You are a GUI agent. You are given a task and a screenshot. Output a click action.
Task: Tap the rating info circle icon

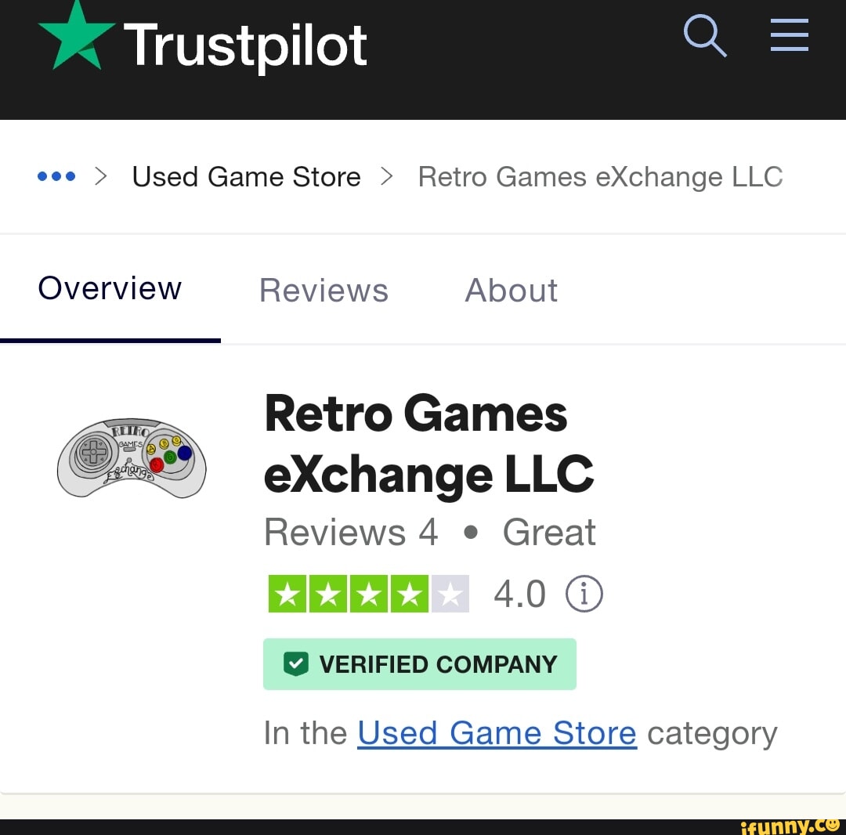[584, 594]
